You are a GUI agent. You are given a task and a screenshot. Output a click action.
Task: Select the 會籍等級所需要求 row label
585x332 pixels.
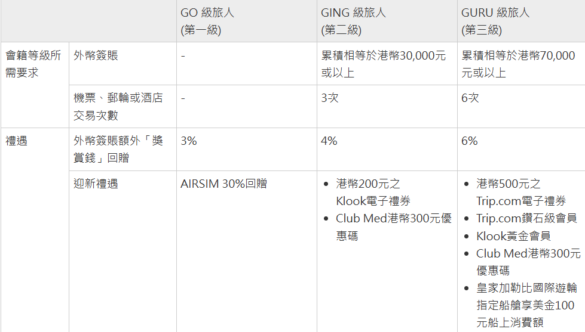point(35,85)
